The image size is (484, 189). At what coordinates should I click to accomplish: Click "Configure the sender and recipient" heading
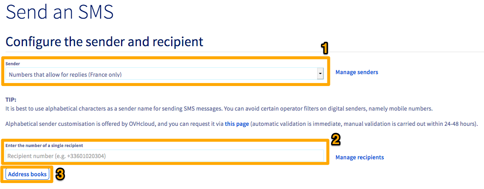tap(104, 42)
